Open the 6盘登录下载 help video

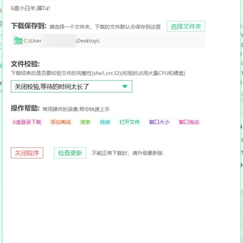[x=27, y=122]
